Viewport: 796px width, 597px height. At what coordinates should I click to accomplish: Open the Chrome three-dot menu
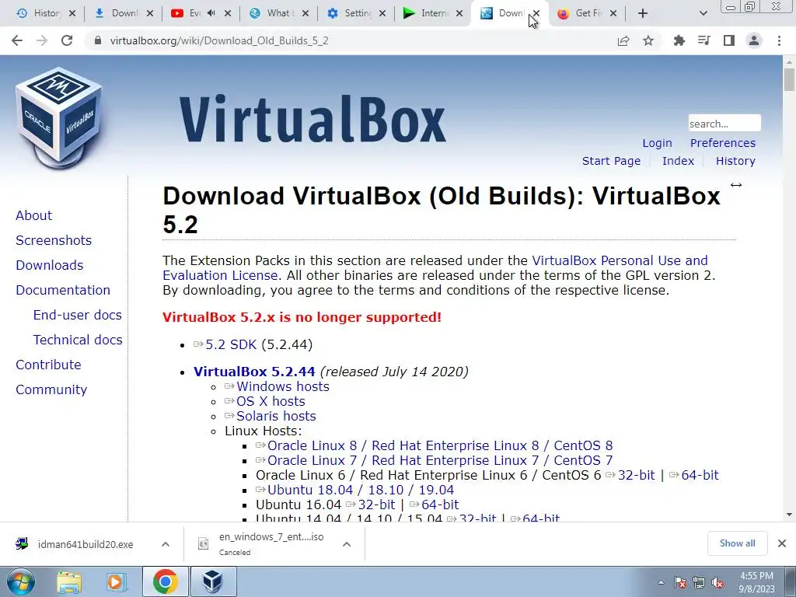click(x=779, y=40)
